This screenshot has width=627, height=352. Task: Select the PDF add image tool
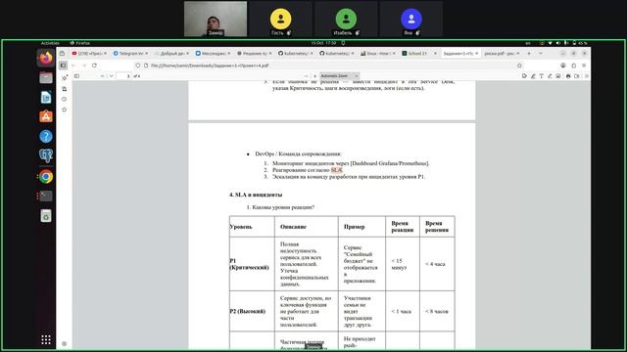click(557, 76)
